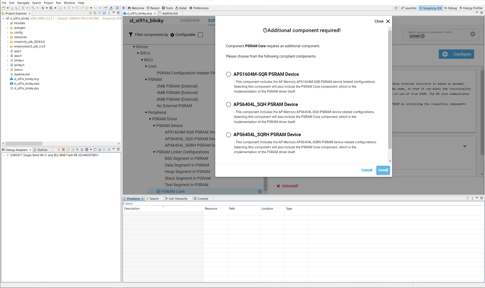Click the debug bug icon in toolbar
The width and height of the screenshot is (485, 288).
[43, 8]
